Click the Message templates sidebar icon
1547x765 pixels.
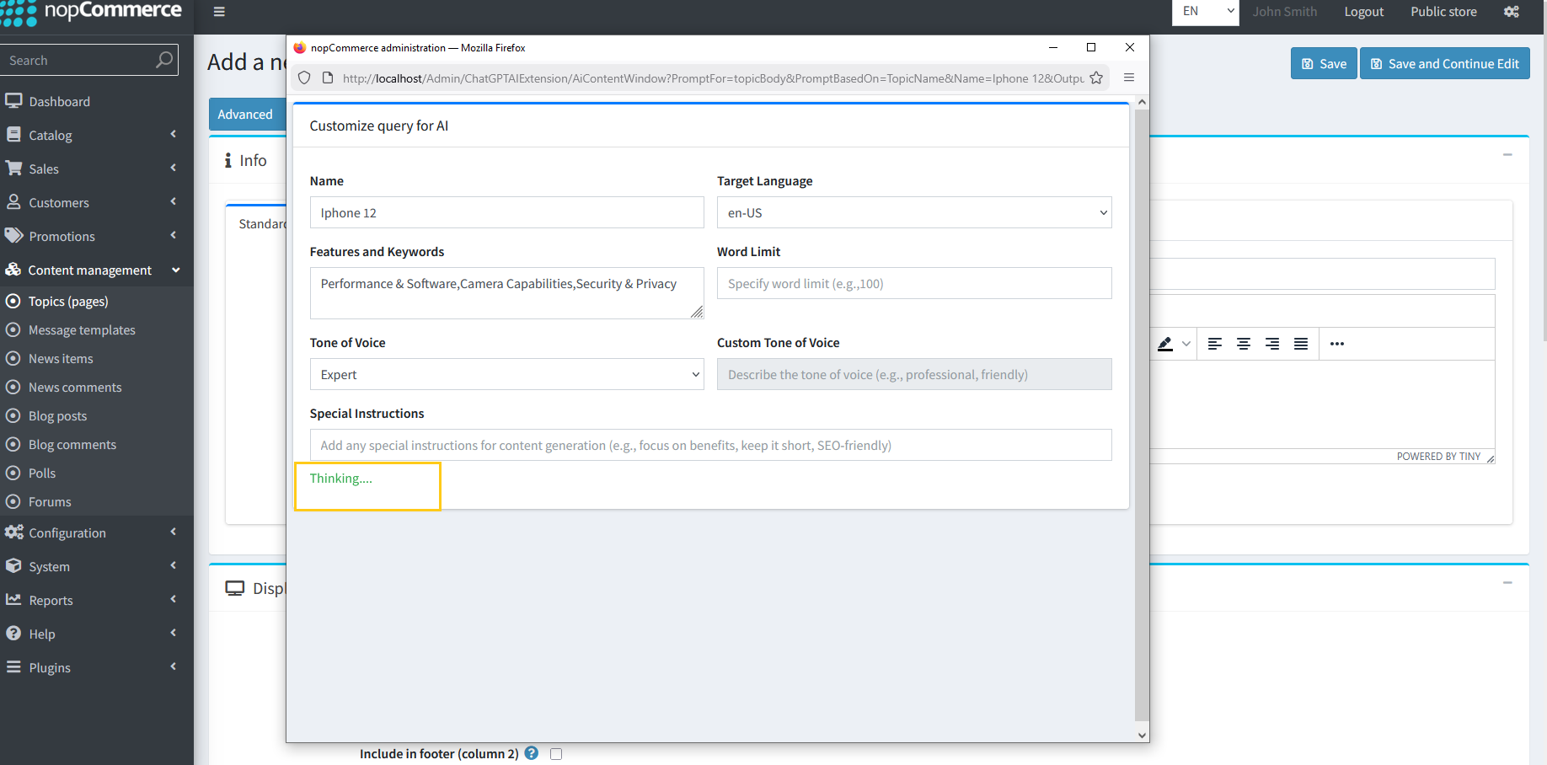[13, 329]
